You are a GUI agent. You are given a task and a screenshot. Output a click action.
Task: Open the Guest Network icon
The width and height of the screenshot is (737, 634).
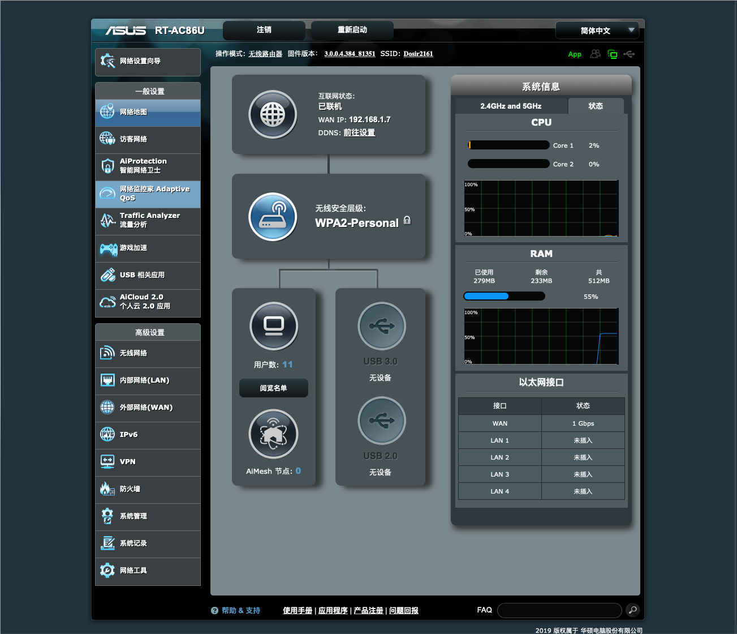107,139
